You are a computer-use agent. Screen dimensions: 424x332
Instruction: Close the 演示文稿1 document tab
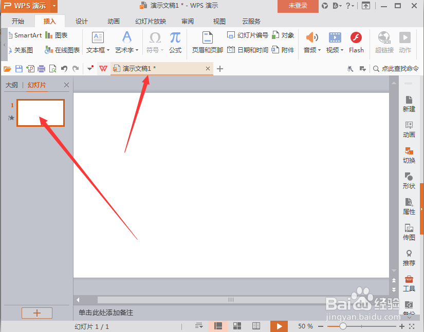pos(208,69)
